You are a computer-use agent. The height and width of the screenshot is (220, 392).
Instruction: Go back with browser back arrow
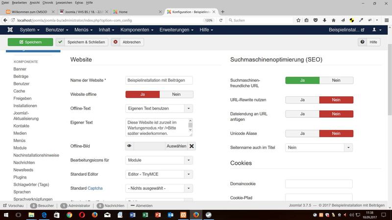pyautogui.click(x=5, y=20)
